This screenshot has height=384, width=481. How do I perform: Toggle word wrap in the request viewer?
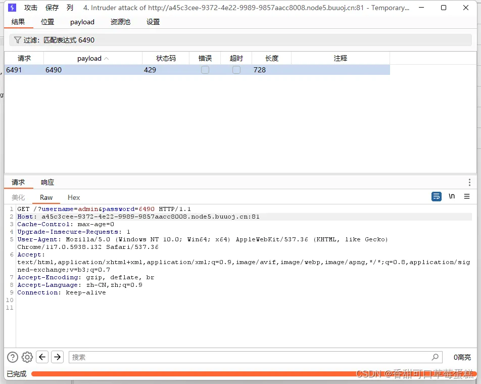436,196
